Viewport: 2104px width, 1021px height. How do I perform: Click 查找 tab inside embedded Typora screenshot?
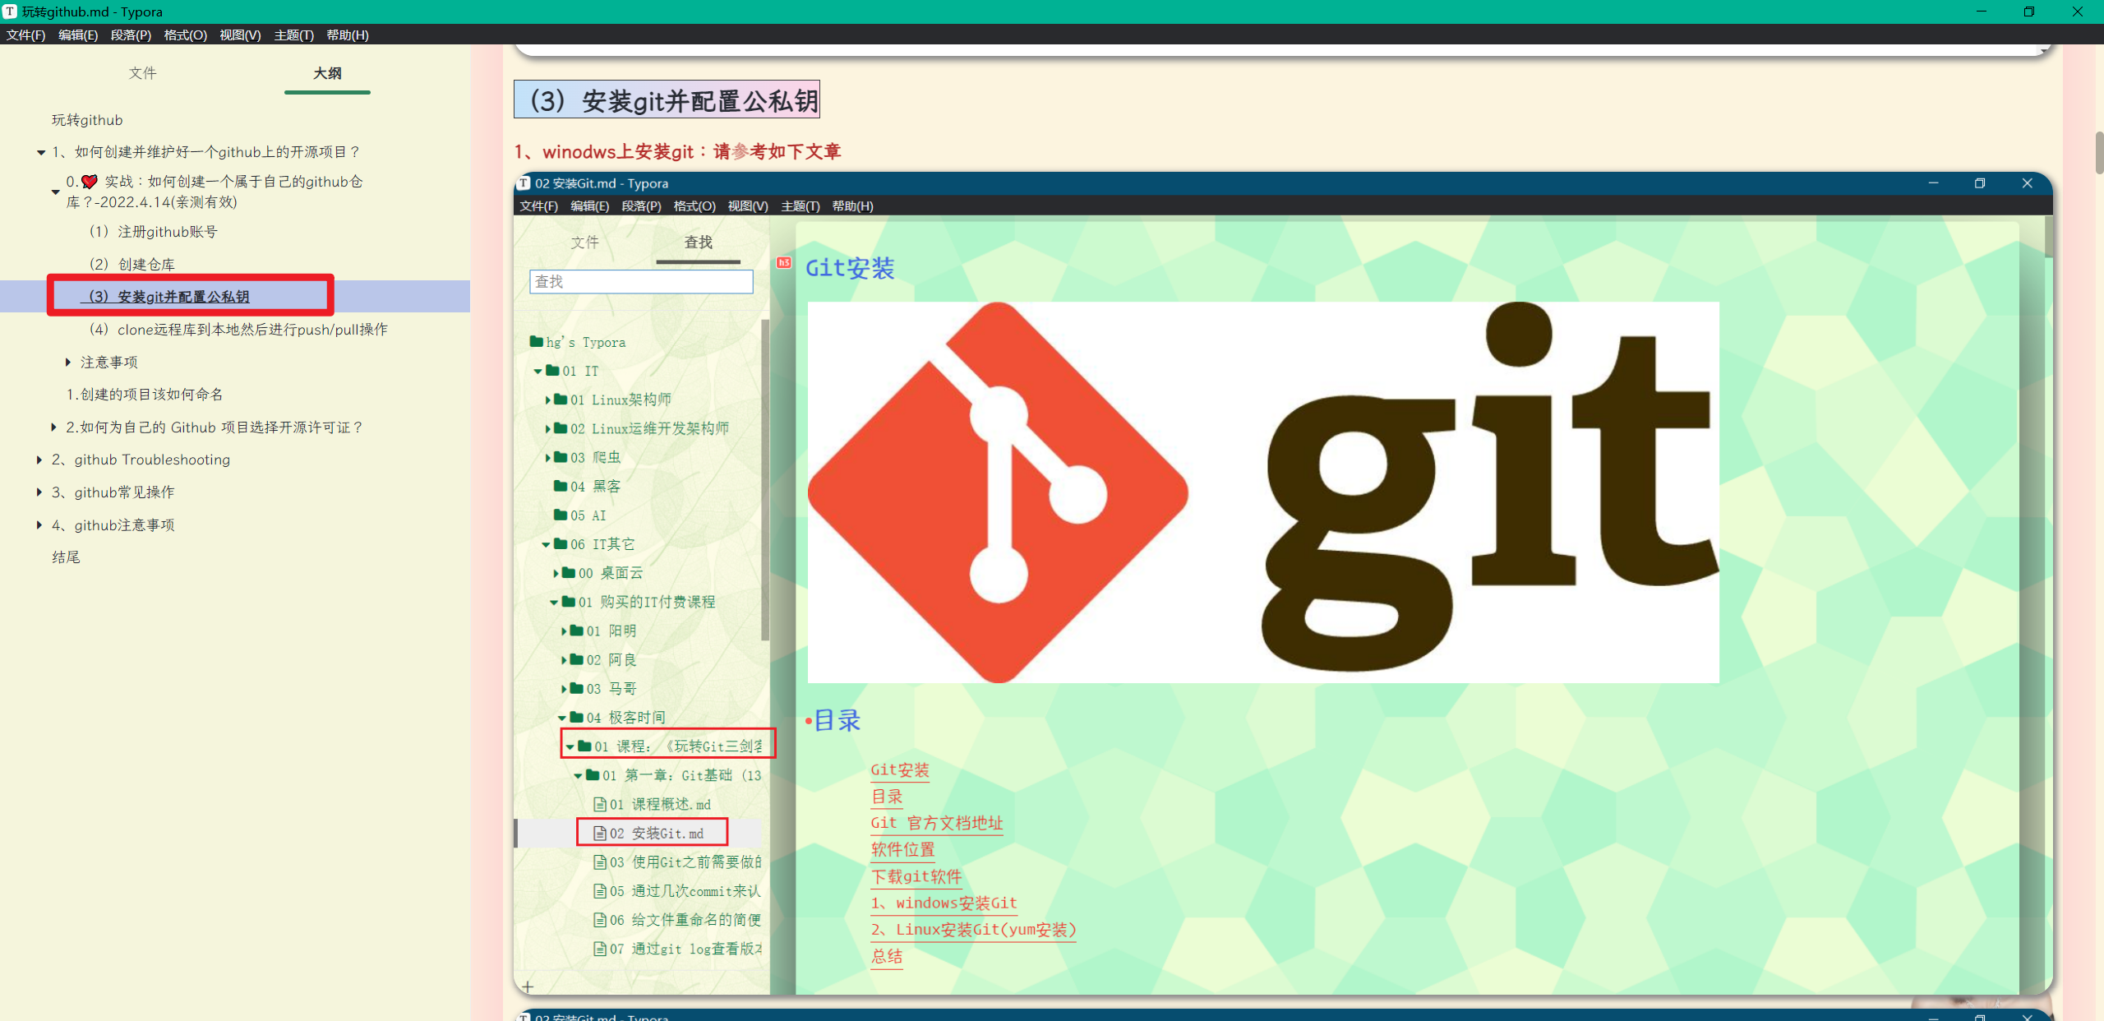point(698,242)
